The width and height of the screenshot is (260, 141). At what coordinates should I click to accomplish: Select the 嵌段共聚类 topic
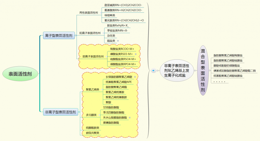pyautogui.click(x=92, y=133)
